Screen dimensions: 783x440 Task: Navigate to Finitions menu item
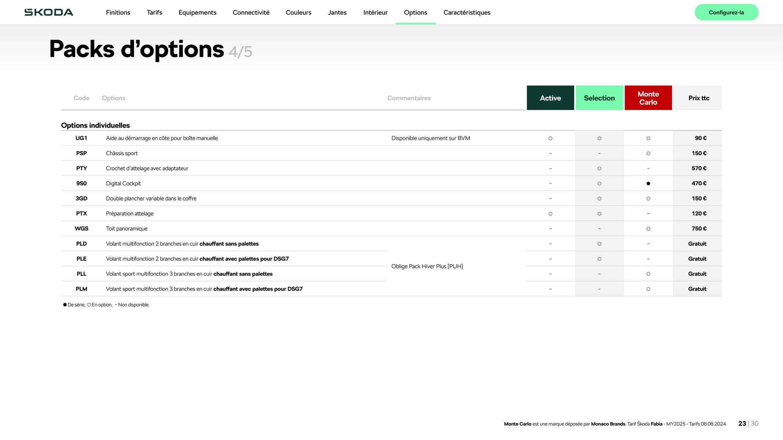pos(118,12)
